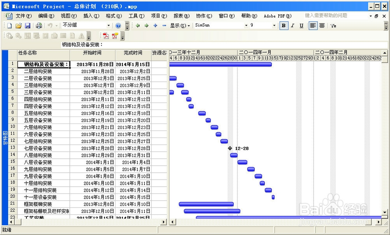
Task: Click the New project file icon
Action: pyautogui.click(x=9, y=26)
